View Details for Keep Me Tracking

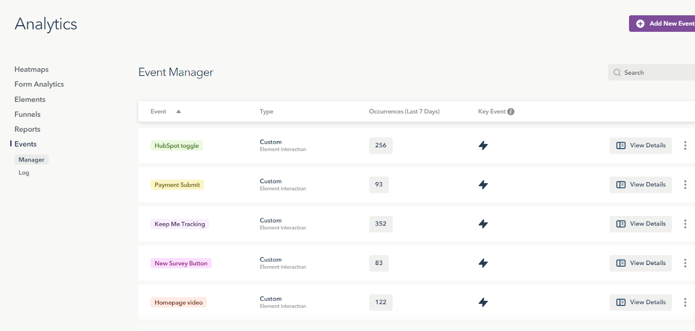[641, 224]
